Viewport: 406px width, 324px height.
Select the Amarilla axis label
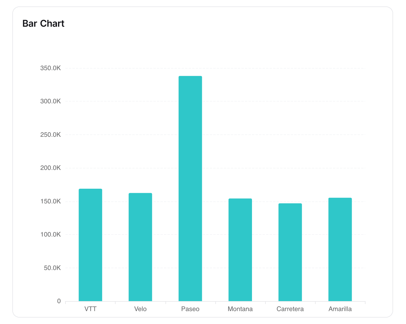click(340, 309)
